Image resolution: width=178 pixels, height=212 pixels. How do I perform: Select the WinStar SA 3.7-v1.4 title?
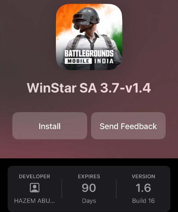[x=89, y=88]
